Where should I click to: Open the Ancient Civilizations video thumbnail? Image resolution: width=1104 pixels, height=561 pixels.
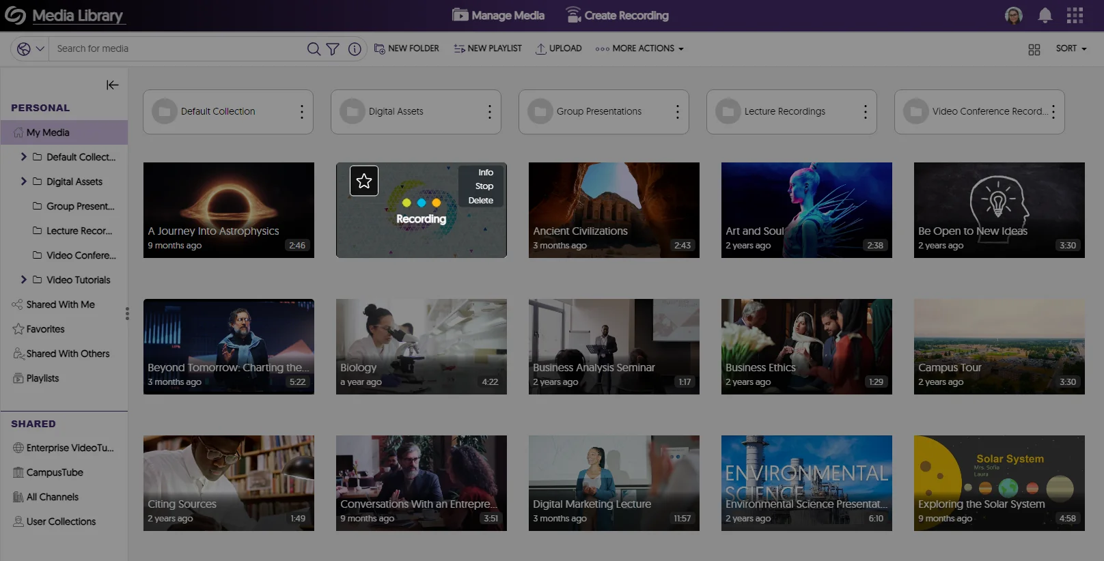pyautogui.click(x=613, y=210)
